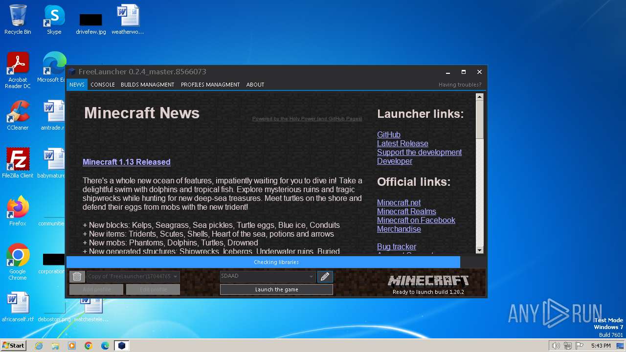Viewport: 626px width, 352px height.
Task: Click the volume speaker tray icon
Action: [556, 346]
